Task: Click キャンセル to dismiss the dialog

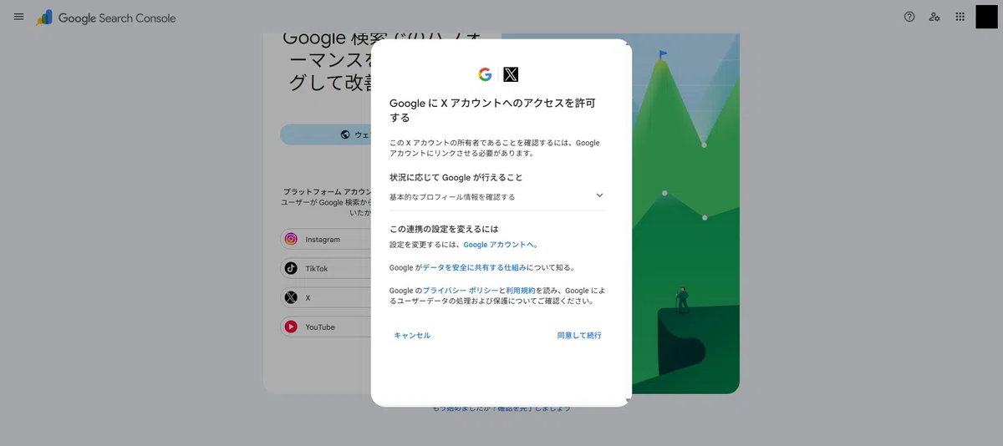Action: (x=412, y=335)
